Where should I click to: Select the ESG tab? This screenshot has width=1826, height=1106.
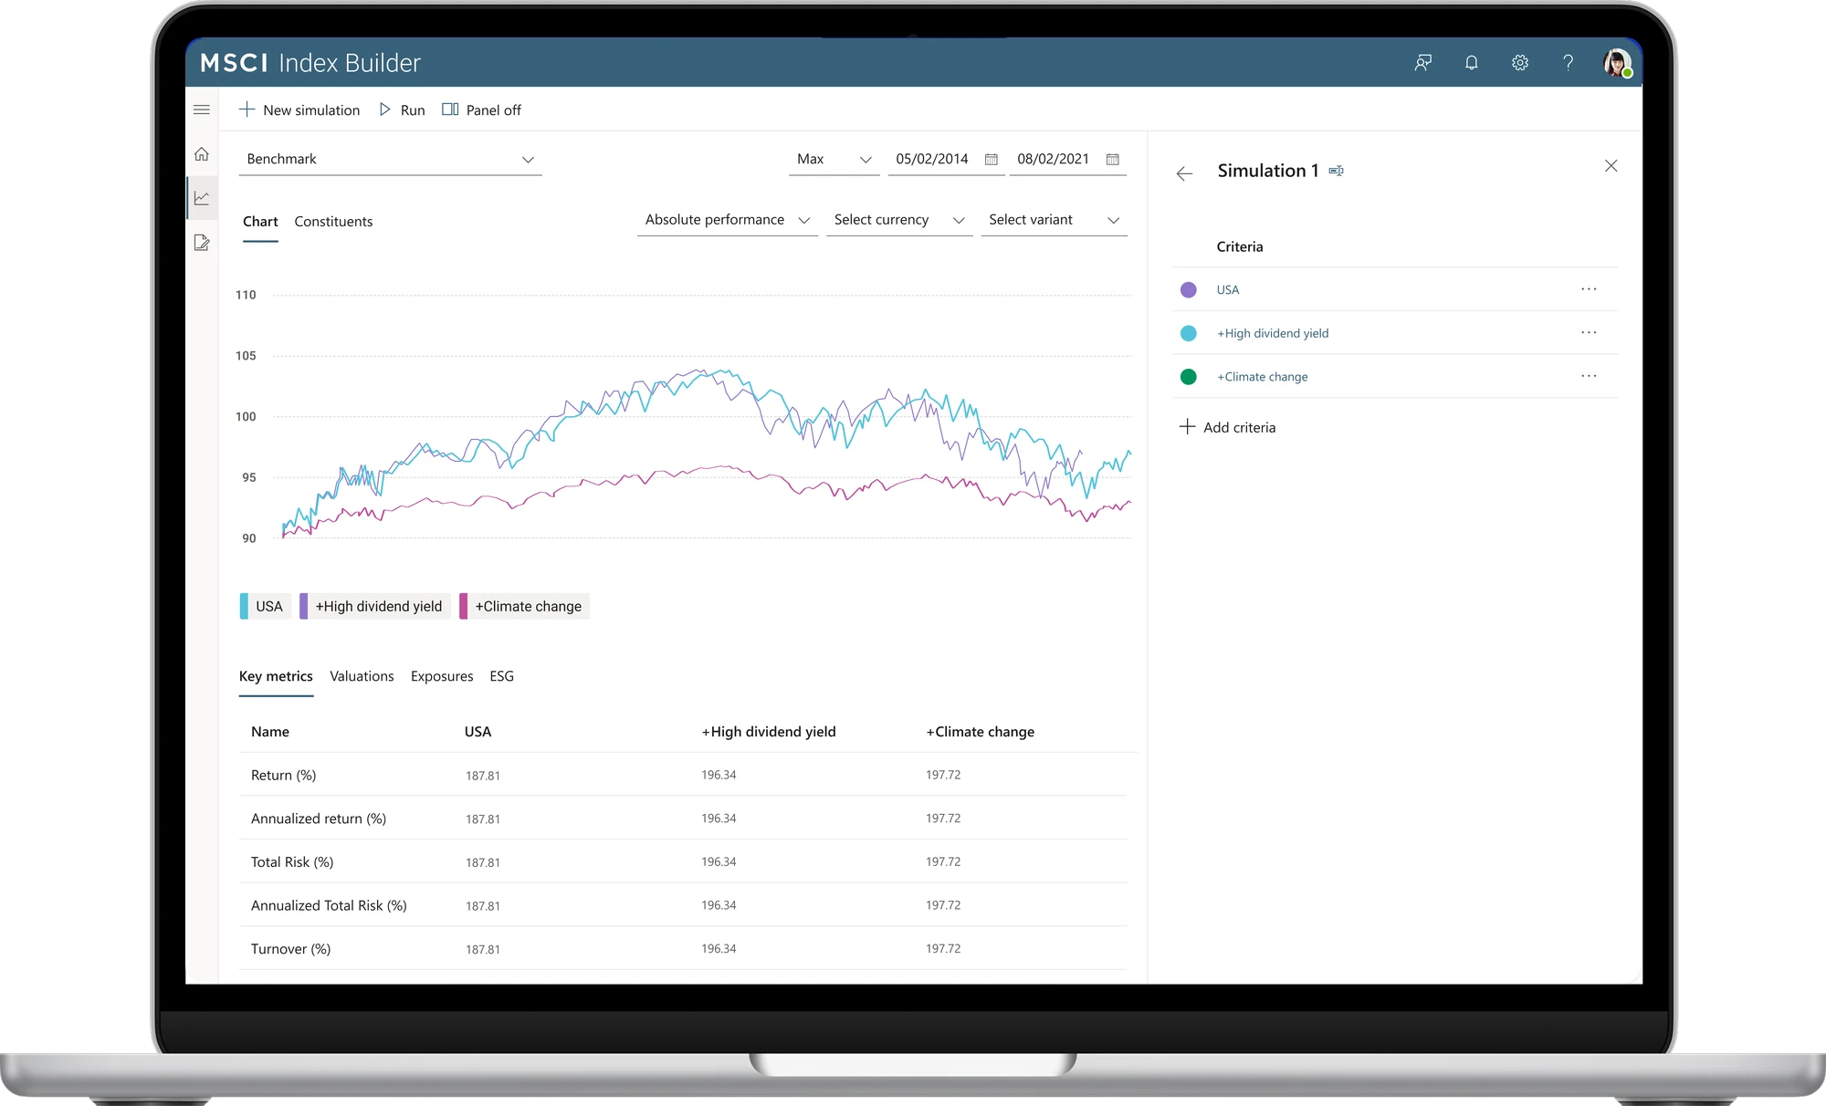(x=501, y=676)
